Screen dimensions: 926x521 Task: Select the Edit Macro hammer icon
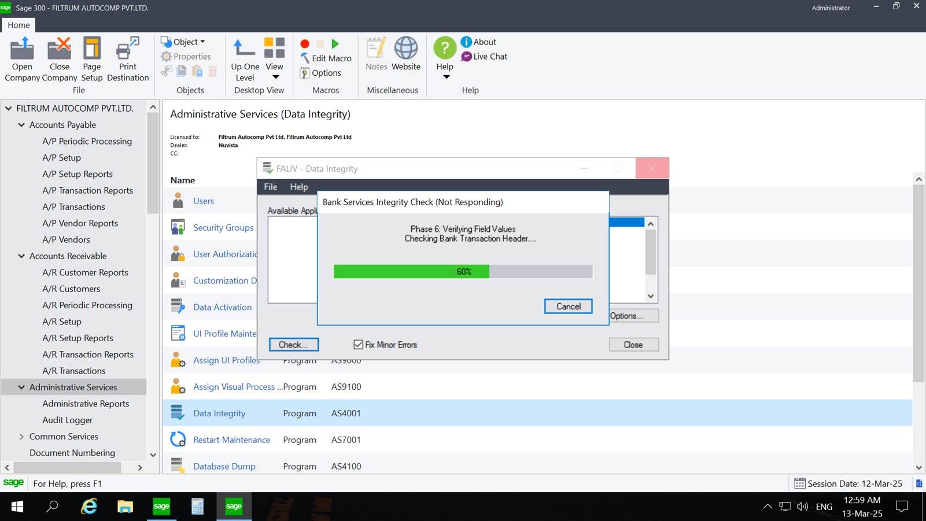[304, 58]
